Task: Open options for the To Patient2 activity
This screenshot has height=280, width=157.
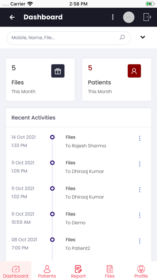Action: (x=139, y=241)
